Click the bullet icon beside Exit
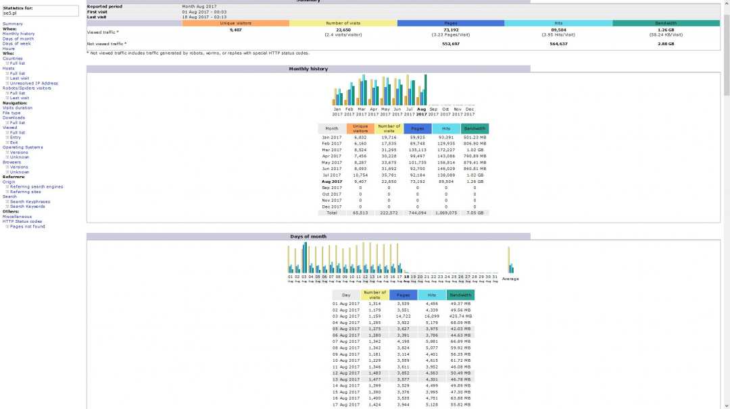This screenshot has height=409, width=730. click(x=7, y=142)
